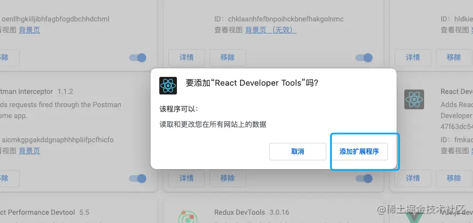This screenshot has height=223, width=473.
Task: Confirm with the 添加扩展程序 button
Action: click(359, 152)
